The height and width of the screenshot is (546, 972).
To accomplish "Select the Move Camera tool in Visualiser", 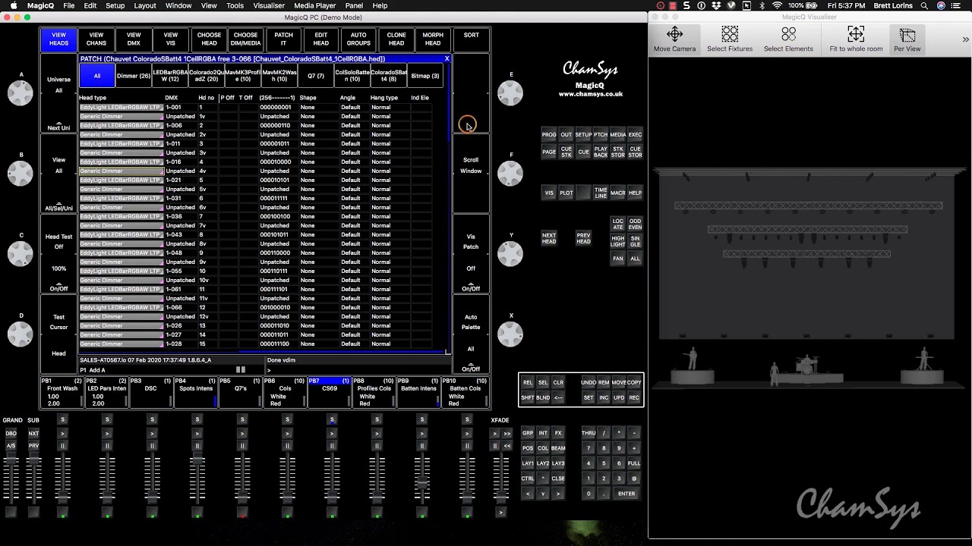I will 674,39.
